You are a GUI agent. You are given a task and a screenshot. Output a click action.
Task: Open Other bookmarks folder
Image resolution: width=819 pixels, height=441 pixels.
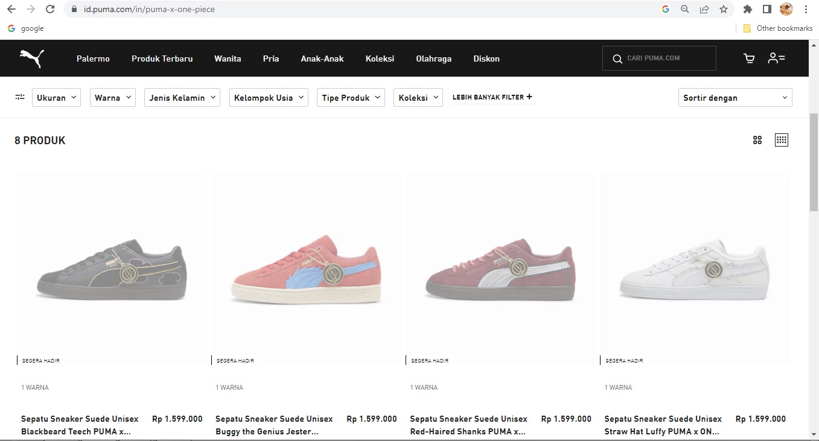click(x=778, y=28)
